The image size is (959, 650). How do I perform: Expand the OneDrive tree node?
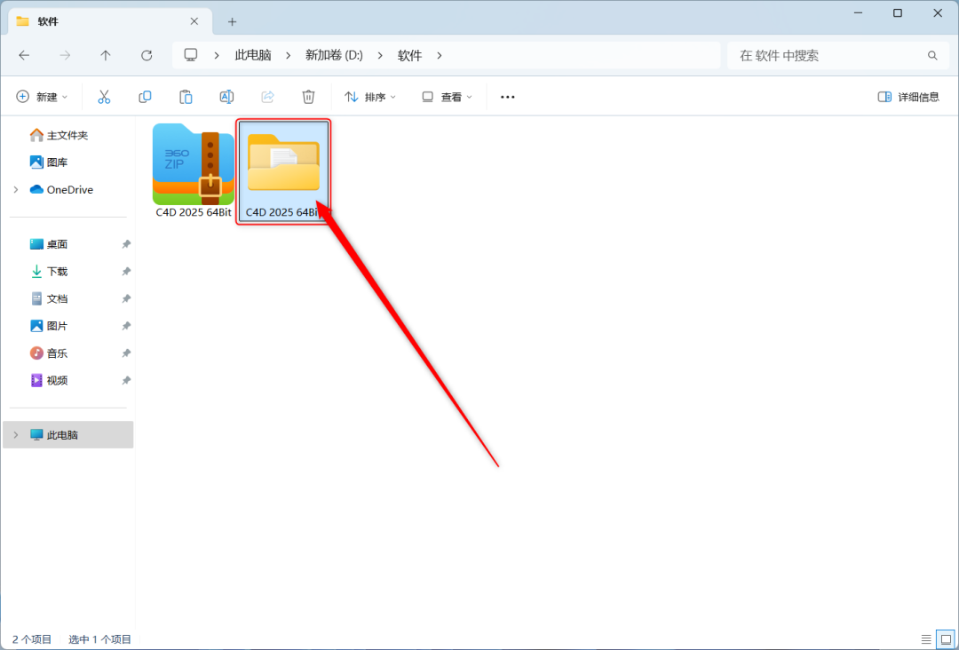point(16,189)
